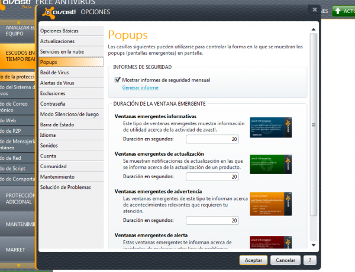Click green ACTU update arrow button in main window
355x272 pixels.
(344, 11)
